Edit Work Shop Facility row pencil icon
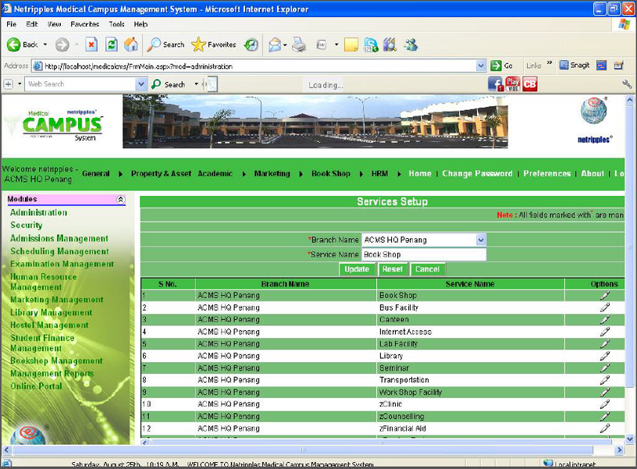 [604, 392]
